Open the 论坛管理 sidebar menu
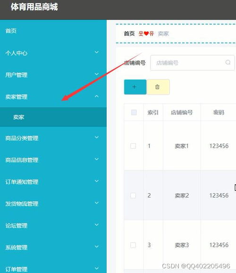Viewport: 236px width, 273px height. point(53,225)
